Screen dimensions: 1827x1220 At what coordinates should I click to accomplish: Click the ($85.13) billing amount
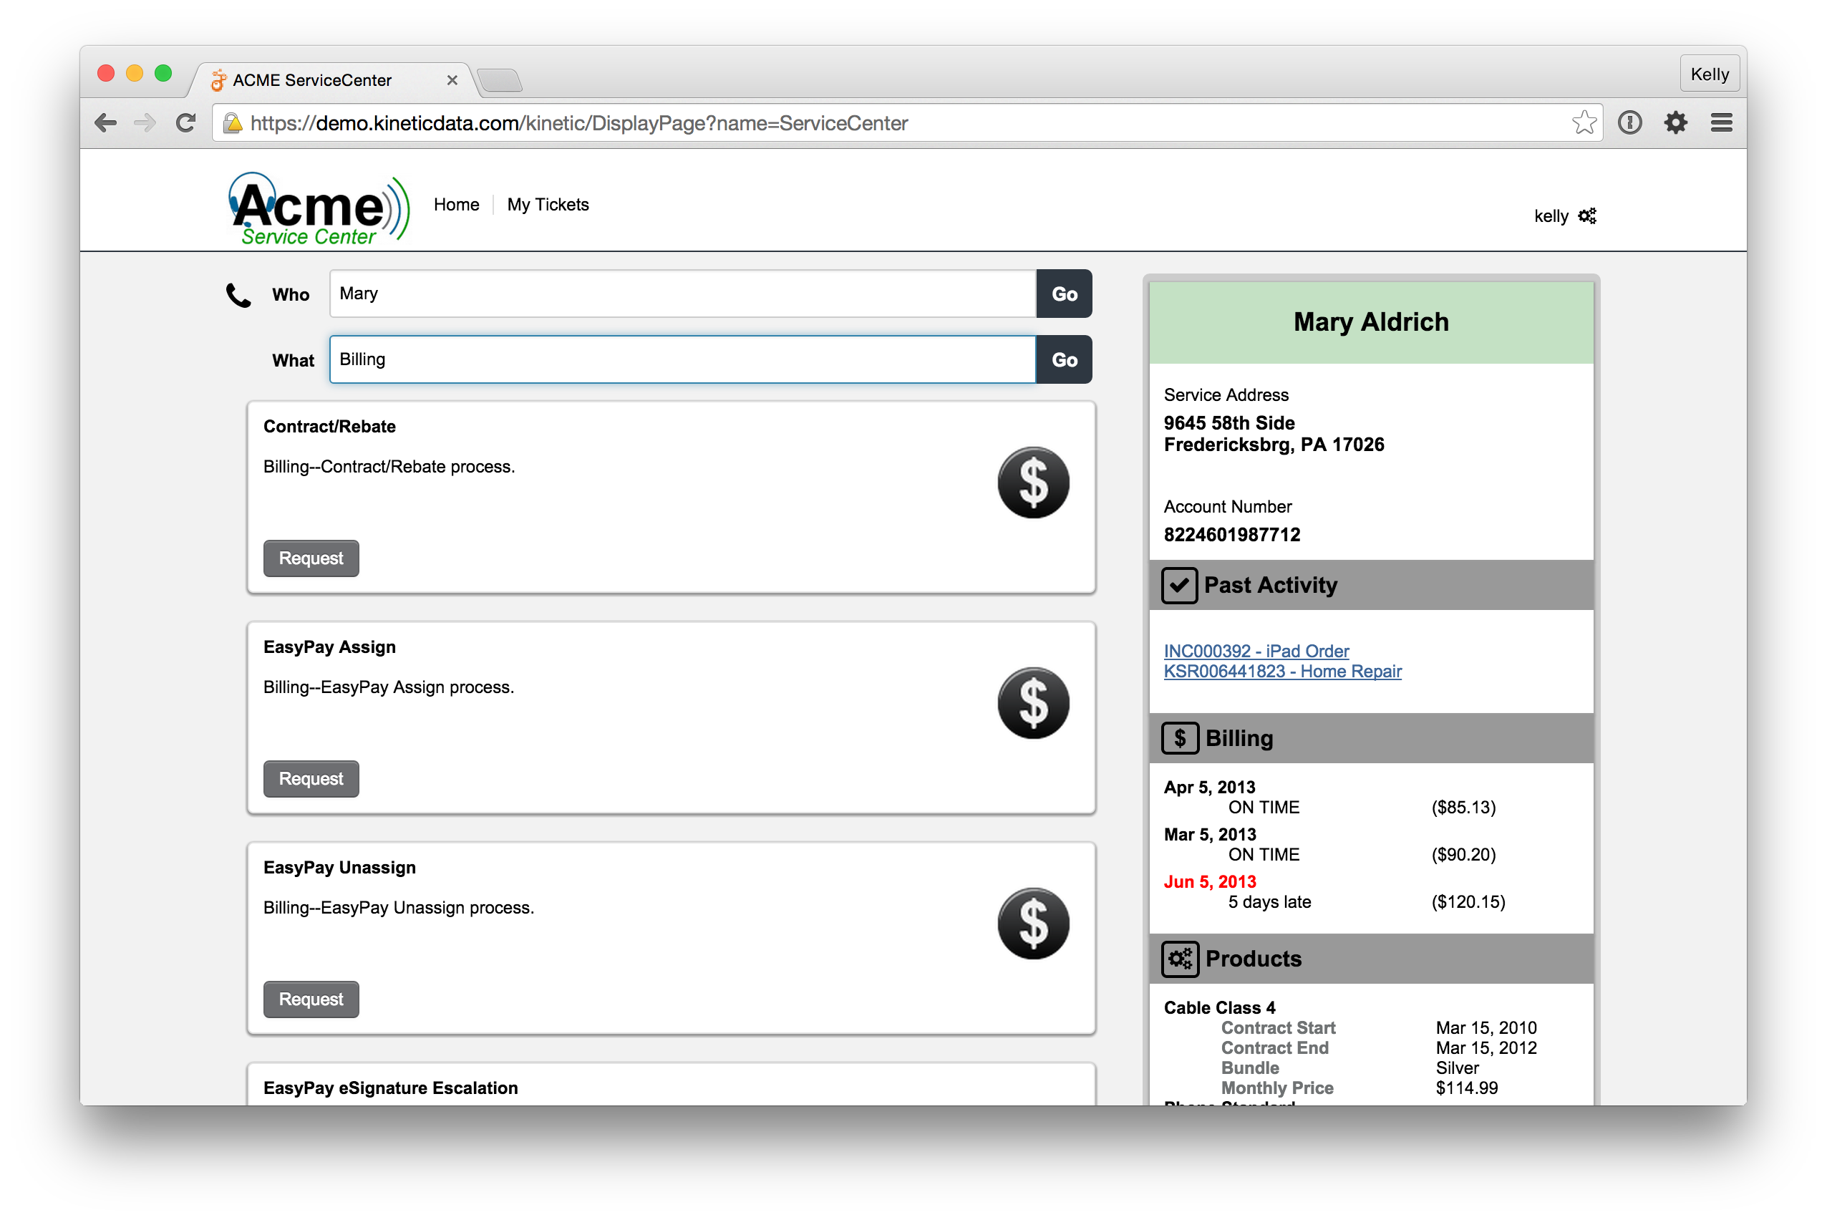pyautogui.click(x=1464, y=808)
